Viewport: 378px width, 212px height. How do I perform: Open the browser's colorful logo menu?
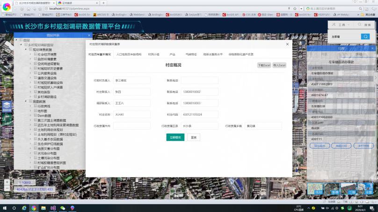(7, 7)
